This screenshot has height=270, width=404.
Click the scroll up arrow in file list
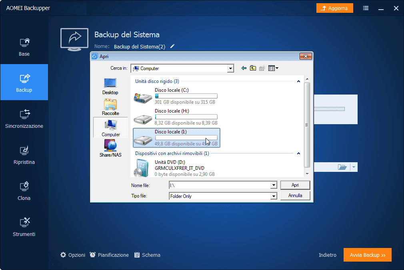coord(307,79)
